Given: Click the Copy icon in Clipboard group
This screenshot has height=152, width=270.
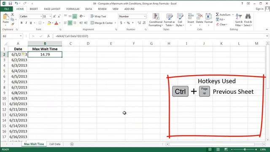Looking at the screenshot, I should tap(12, 19).
